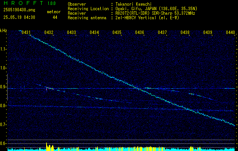Click frequency axis label 0.8

(x=3, y=106)
